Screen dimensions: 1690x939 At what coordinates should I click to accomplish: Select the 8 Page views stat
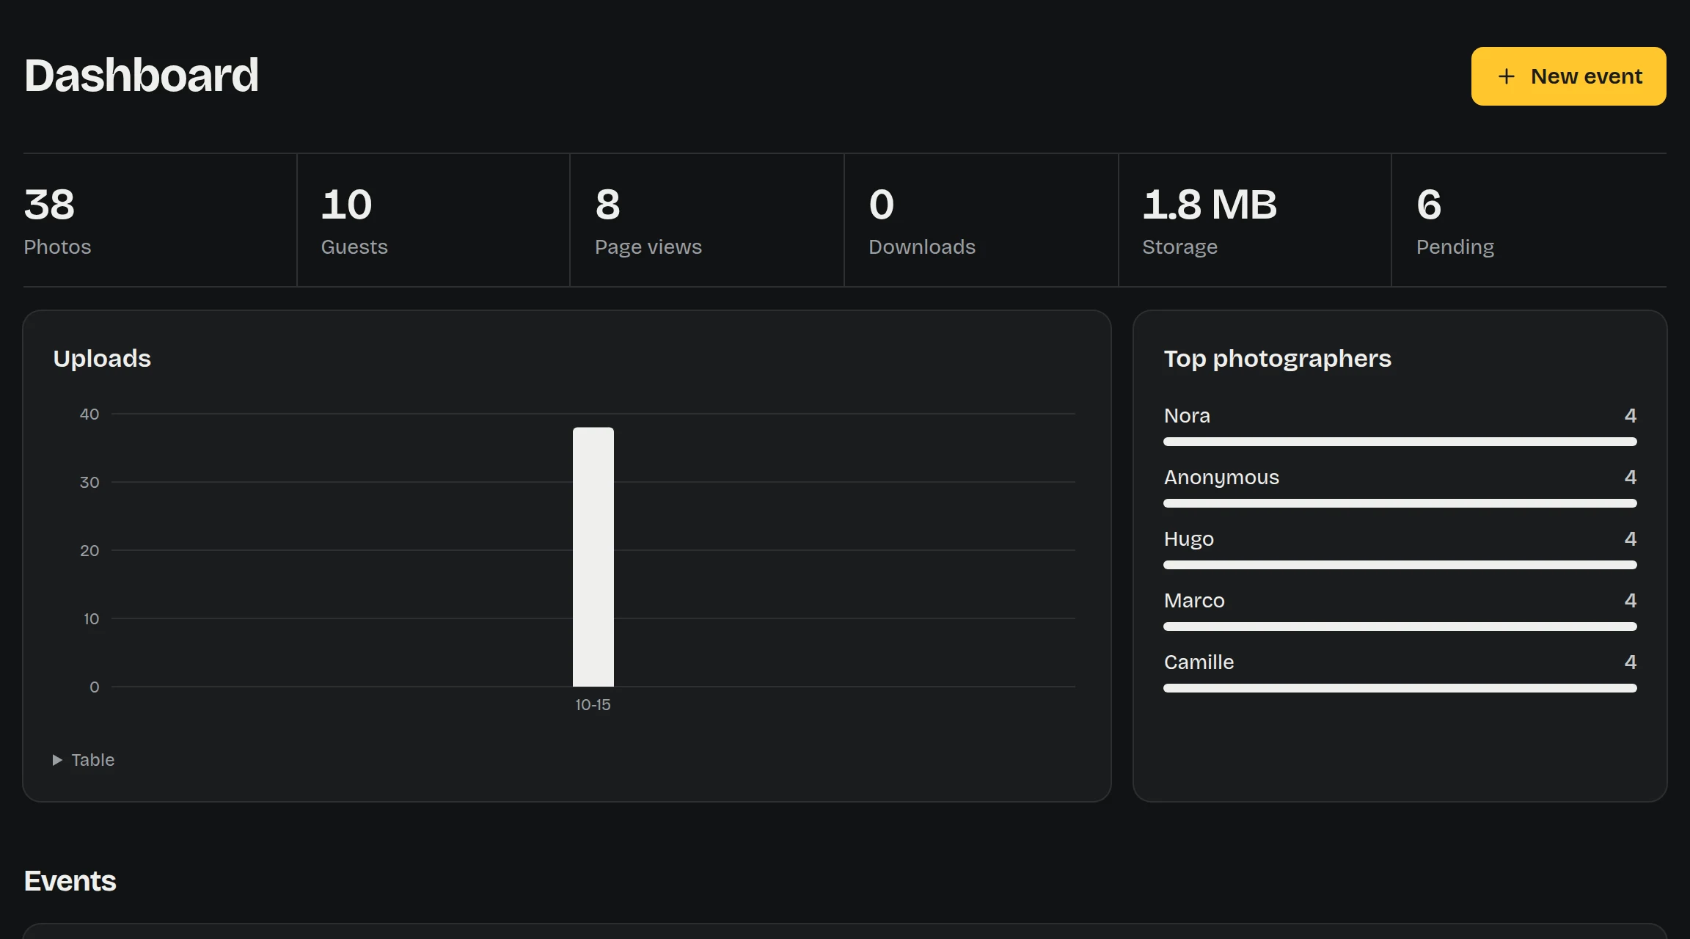pyautogui.click(x=707, y=220)
